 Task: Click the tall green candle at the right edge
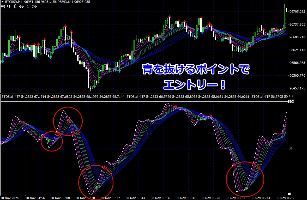coord(285,16)
